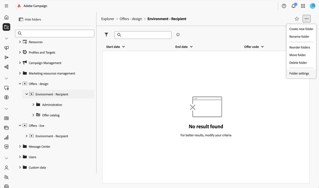Open the speech bubble lightning icon
The height and width of the screenshot is (188, 319).
tap(6, 88)
